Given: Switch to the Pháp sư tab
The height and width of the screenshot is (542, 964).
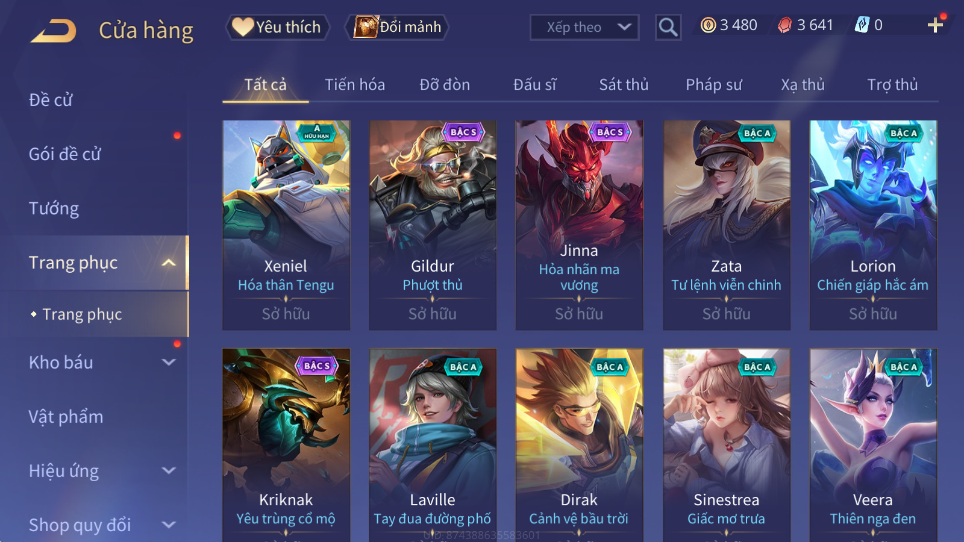Looking at the screenshot, I should click(x=714, y=85).
